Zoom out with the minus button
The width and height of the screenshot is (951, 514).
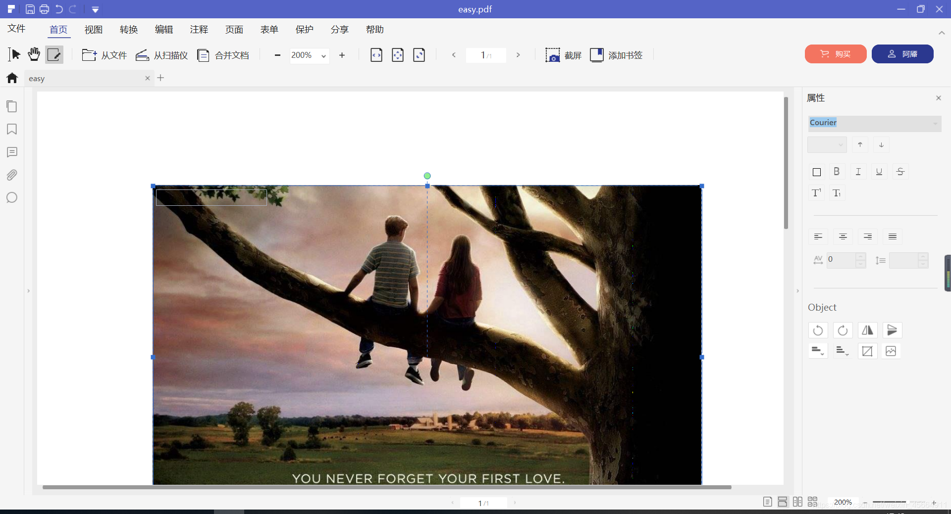pyautogui.click(x=277, y=55)
